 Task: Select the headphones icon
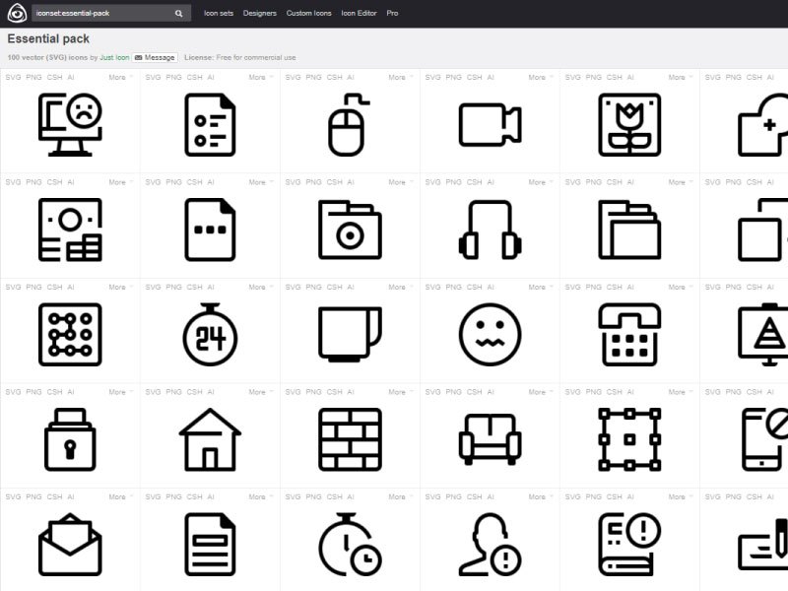coord(490,230)
